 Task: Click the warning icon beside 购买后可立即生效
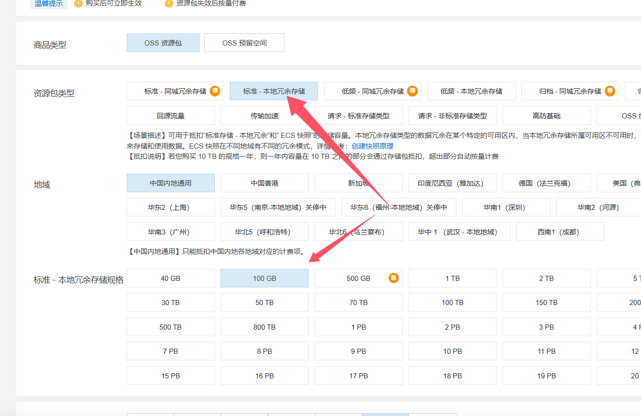coord(78,3)
